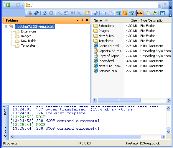Click the New Folder toolbar icon
Viewport: 173px width, 148px height.
(x=87, y=13)
